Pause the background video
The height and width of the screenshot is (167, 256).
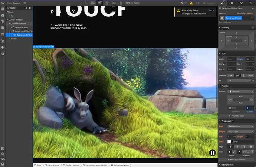(x=213, y=153)
